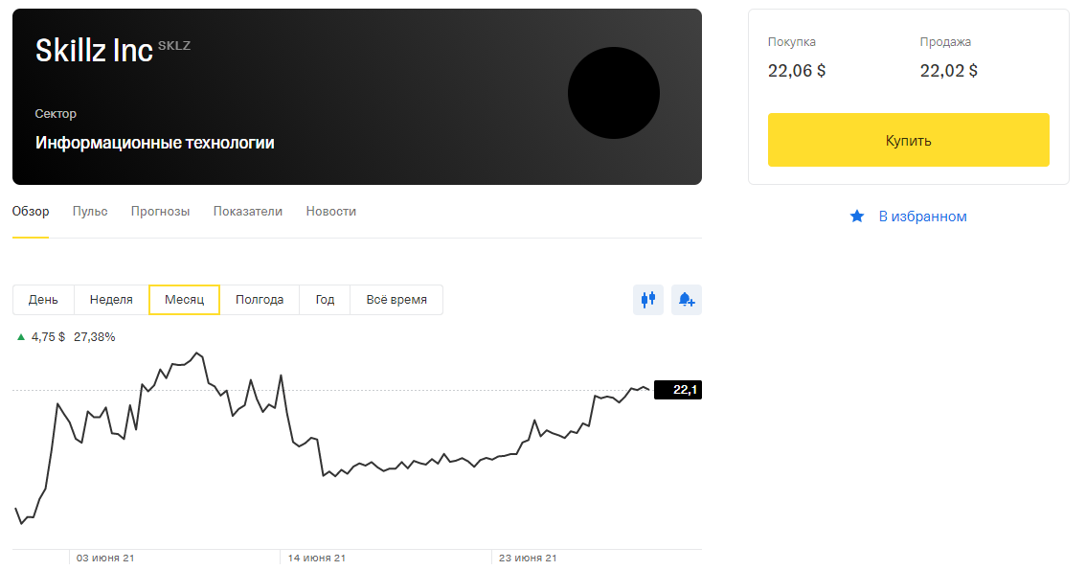This screenshot has width=1086, height=570.
Task: Click the round black company logo
Action: [x=614, y=93]
